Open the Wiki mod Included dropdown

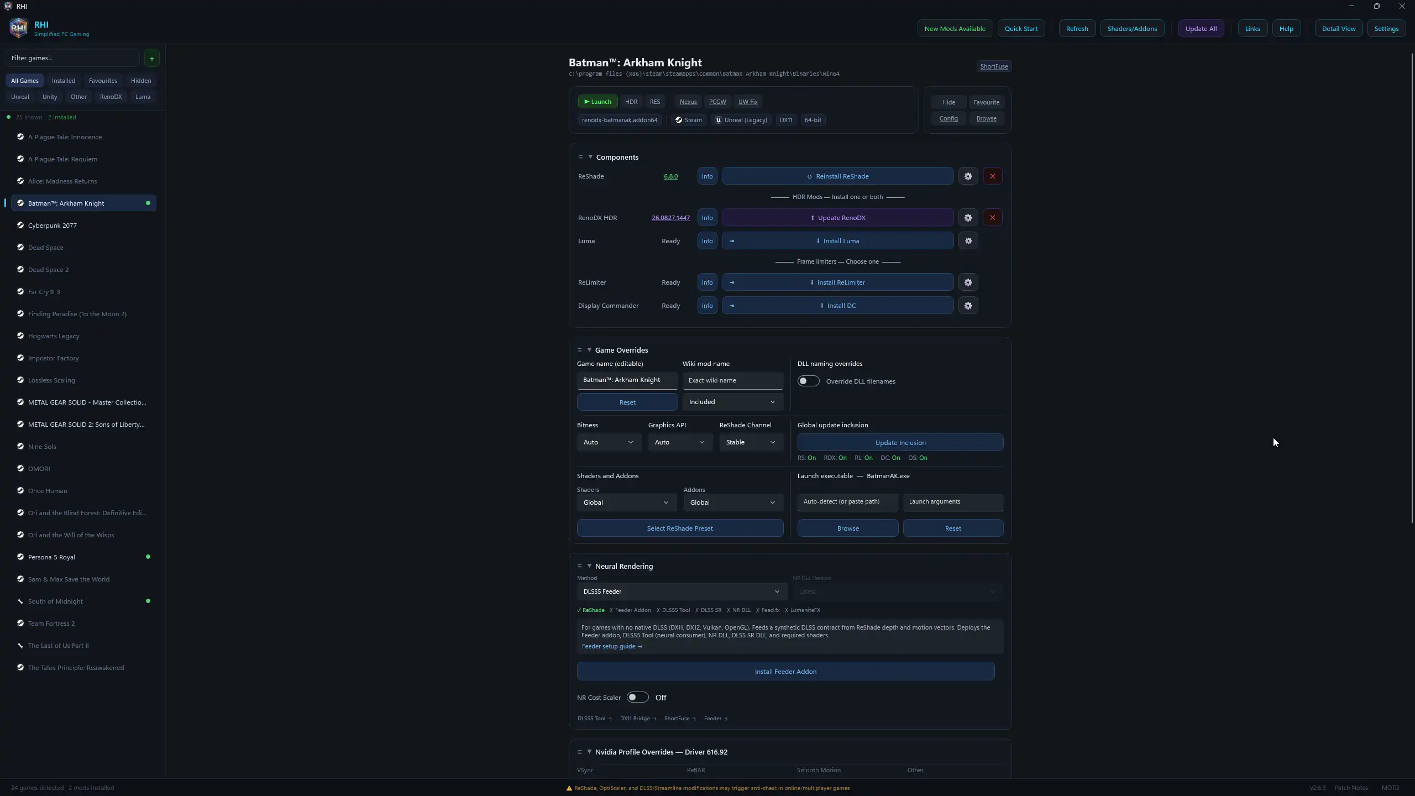[732, 402]
